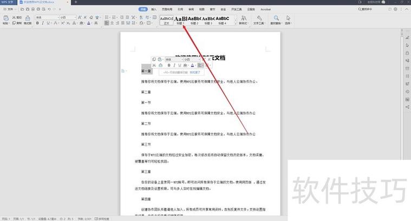This screenshot has width=411, height=221.
Task: Click the Print icon in quick access bar
Action: [38, 9]
